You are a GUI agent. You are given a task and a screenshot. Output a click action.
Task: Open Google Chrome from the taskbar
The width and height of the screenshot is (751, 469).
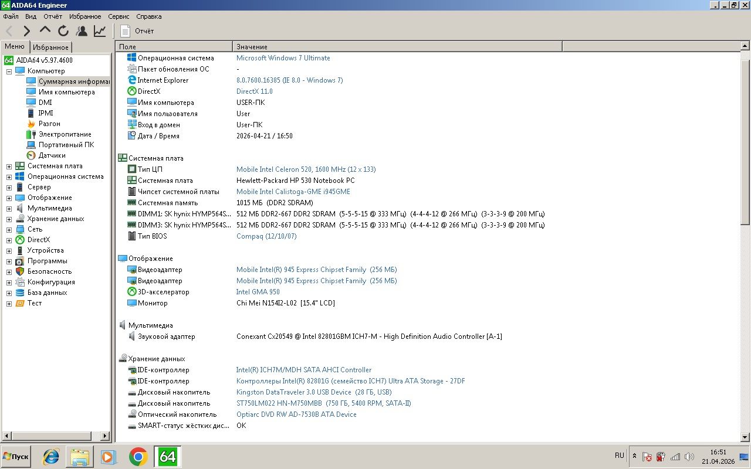tap(138, 457)
